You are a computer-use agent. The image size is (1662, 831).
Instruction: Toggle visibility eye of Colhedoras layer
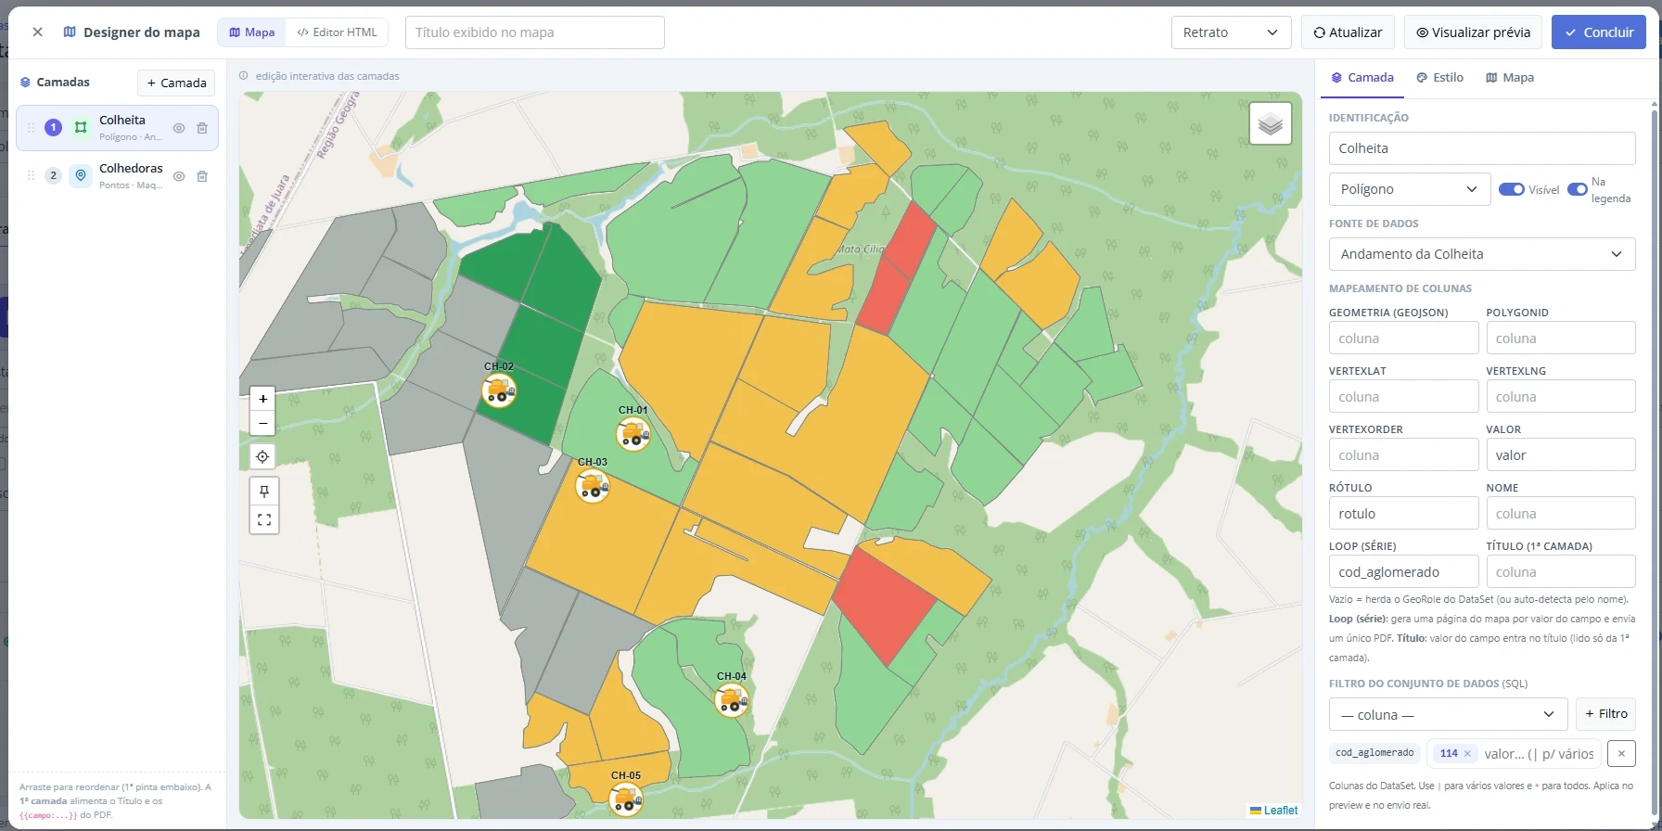[x=179, y=176]
